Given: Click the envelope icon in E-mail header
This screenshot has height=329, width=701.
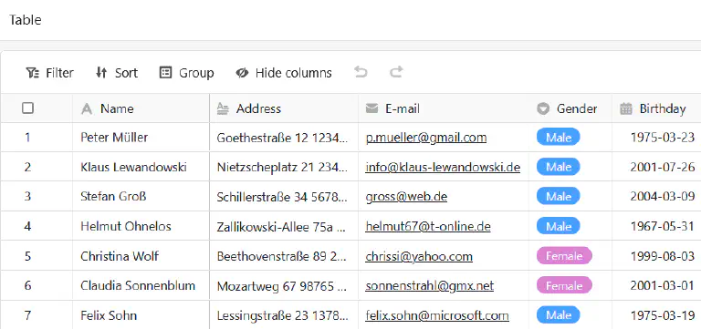Looking at the screenshot, I should tap(372, 108).
